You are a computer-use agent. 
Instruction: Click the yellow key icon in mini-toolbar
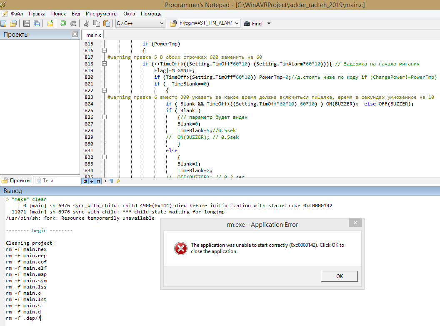pos(118,181)
